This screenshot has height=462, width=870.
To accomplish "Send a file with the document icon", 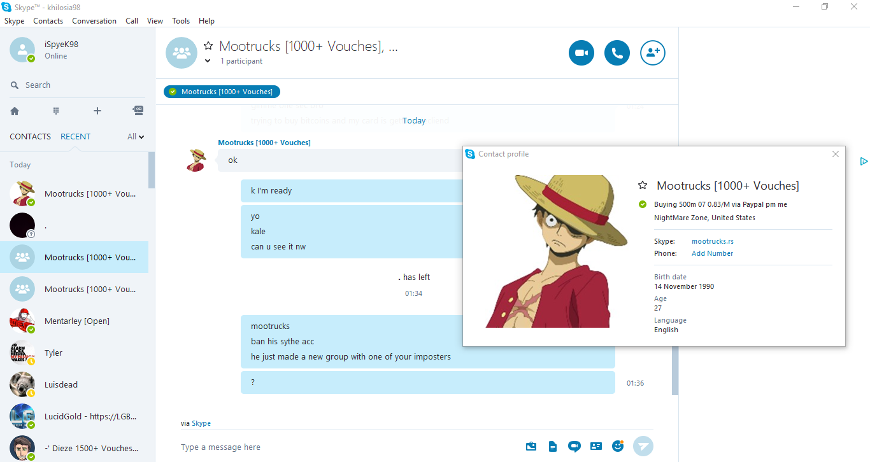I will coord(553,446).
